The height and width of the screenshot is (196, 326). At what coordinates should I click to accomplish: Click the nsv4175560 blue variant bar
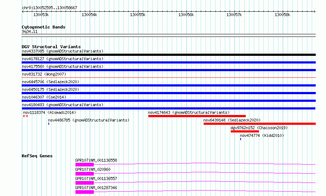pyautogui.click(x=168, y=70)
